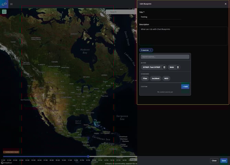Click the + Add custom source button
The height and width of the screenshot is (165, 230).
point(185,86)
